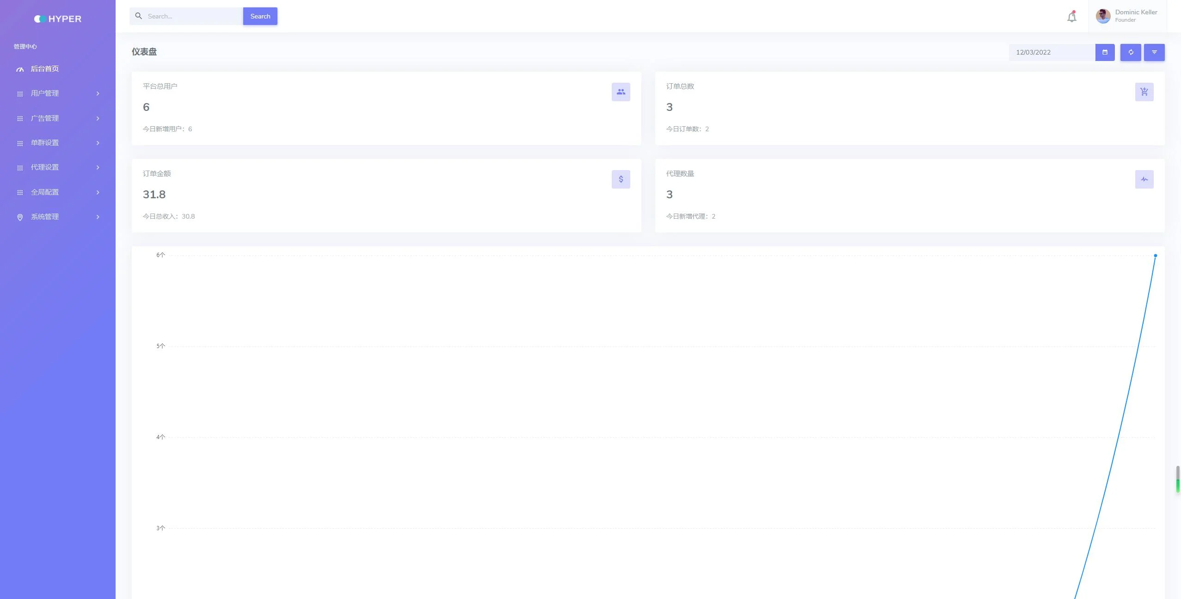Expand the 广告管理 sidebar section
Viewport: 1181px width, 599px height.
pyautogui.click(x=57, y=118)
